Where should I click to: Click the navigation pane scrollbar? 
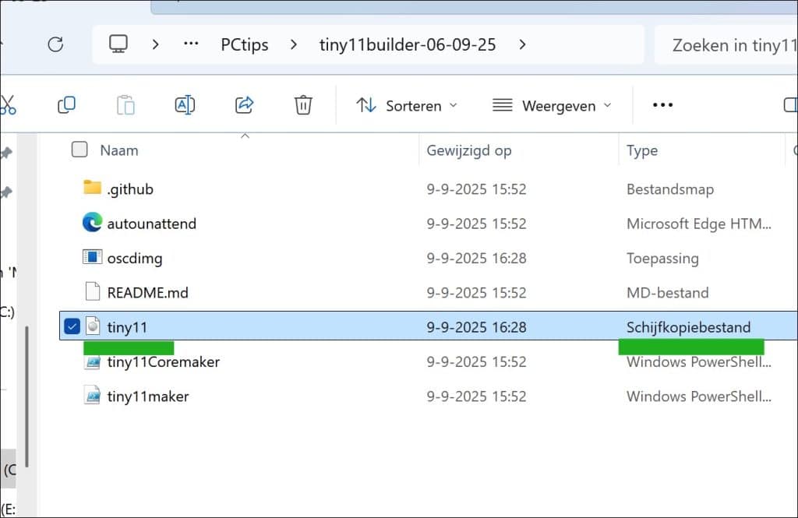[26, 397]
